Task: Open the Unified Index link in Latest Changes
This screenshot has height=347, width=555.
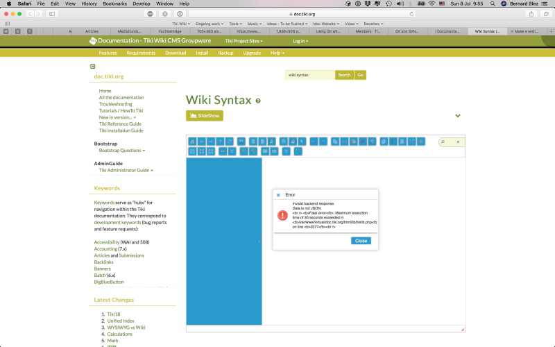Action: tap(121, 321)
